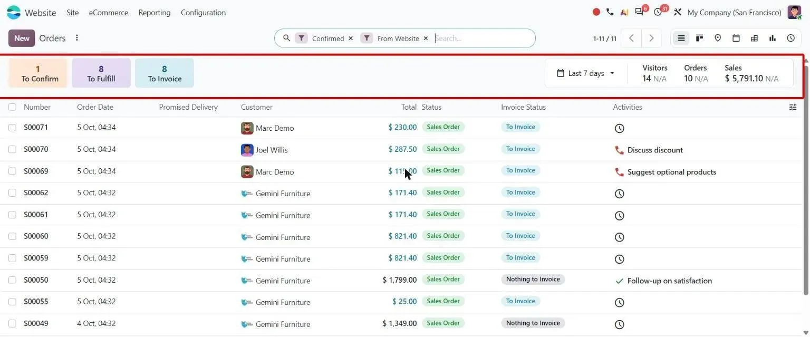This screenshot has height=337, width=810.
Task: Select the checkbox for order S00060
Action: (x=12, y=236)
